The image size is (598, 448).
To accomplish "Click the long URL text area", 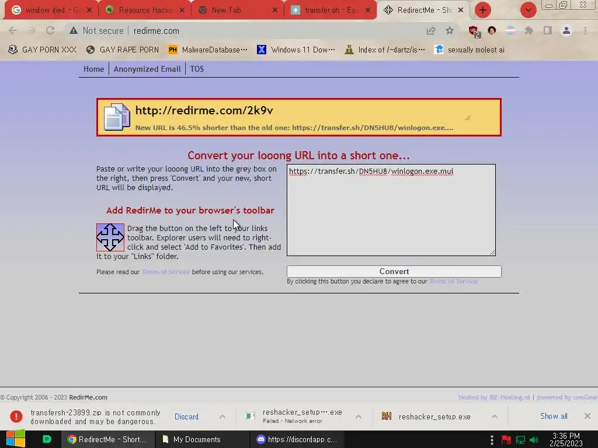I will (391, 210).
